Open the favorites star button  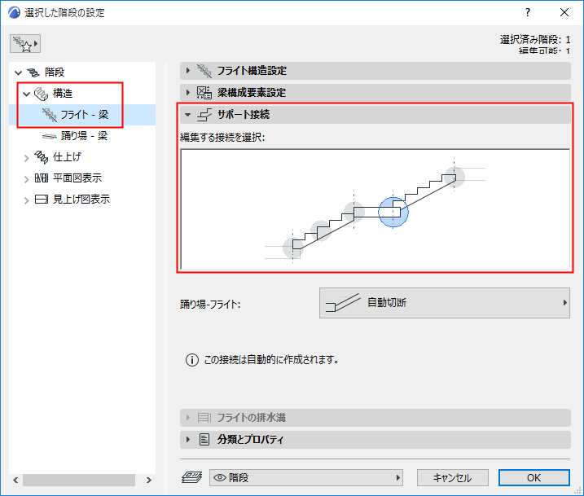coord(25,44)
